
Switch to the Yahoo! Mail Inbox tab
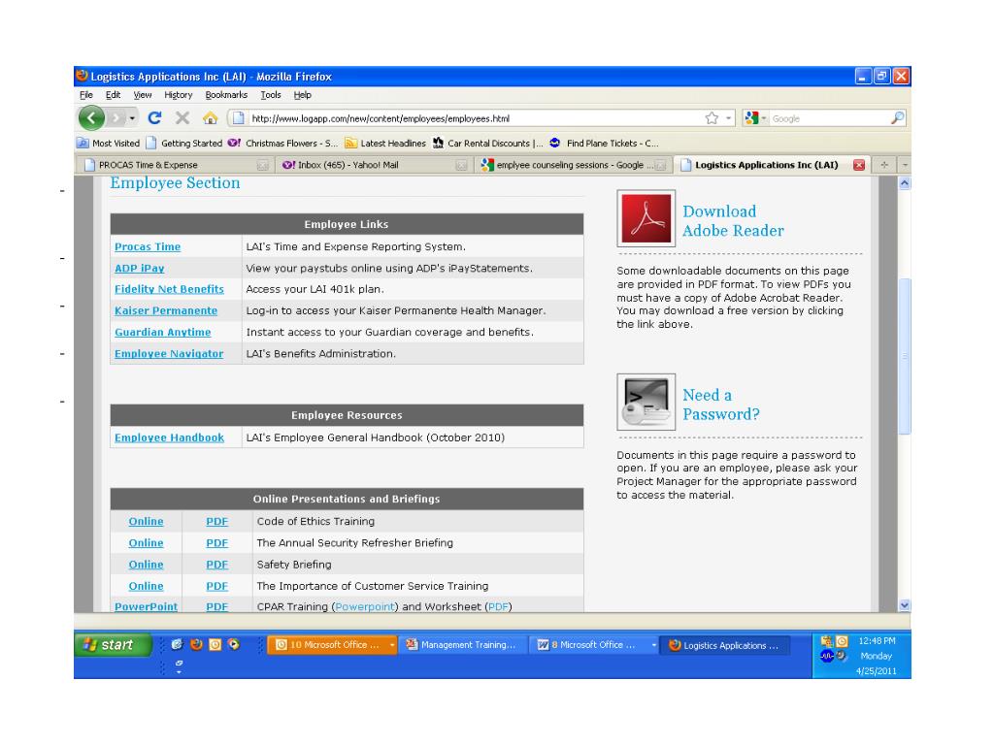(374, 165)
